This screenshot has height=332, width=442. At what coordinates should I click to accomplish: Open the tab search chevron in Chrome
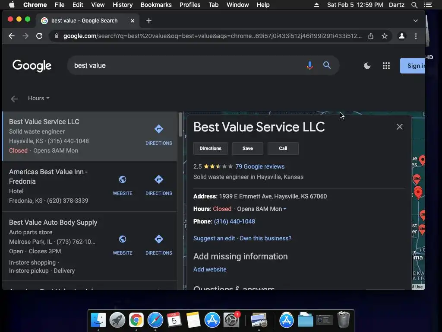pos(416,21)
